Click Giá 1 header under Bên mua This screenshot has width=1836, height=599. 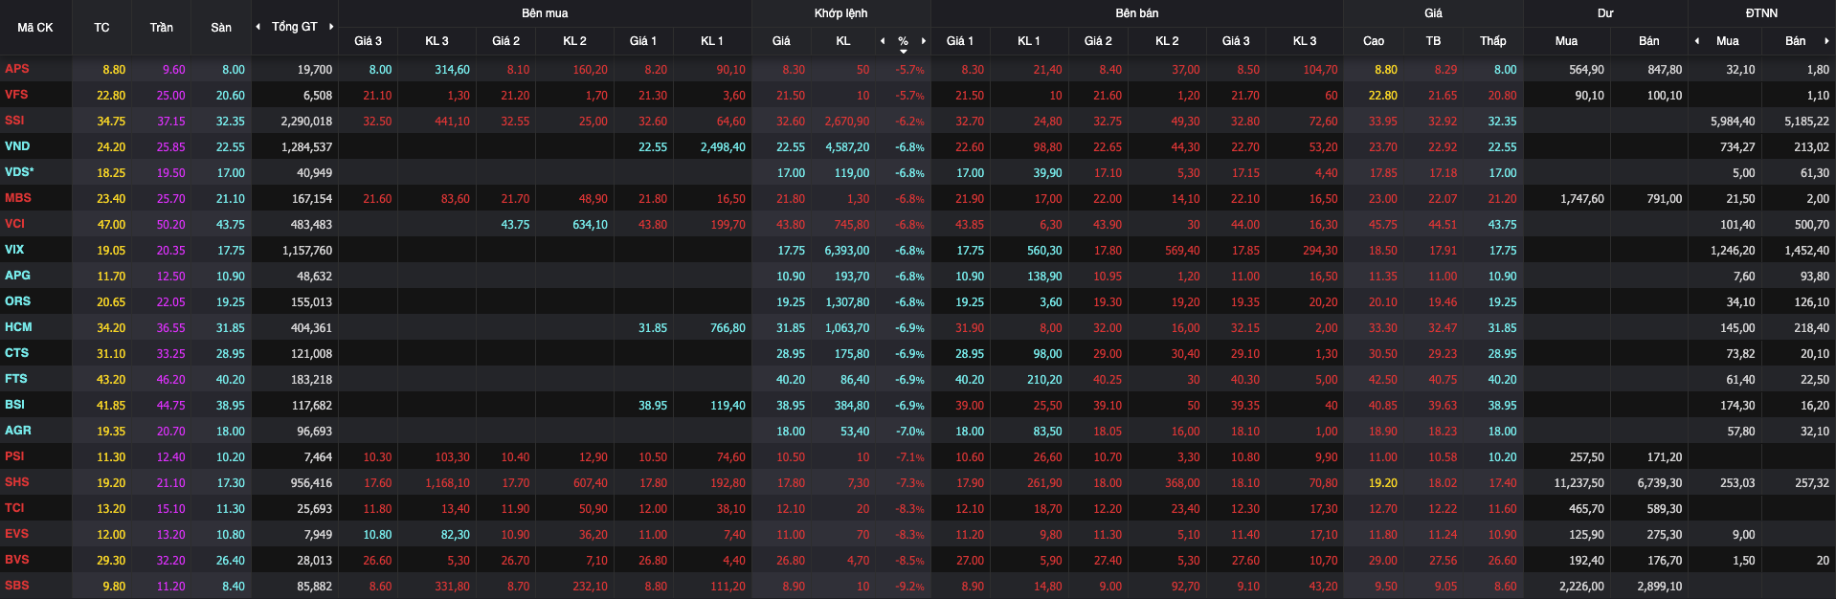coord(643,41)
